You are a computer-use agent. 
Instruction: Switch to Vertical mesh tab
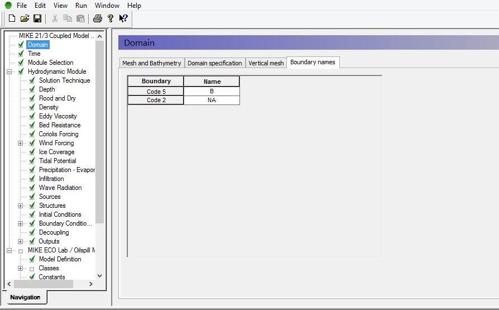click(x=266, y=63)
